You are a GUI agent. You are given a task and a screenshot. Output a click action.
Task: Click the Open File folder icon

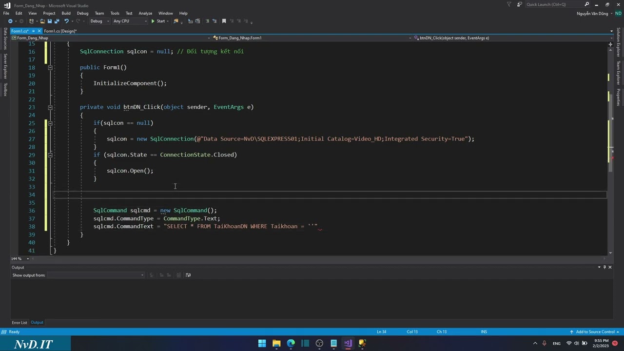tap(42, 21)
